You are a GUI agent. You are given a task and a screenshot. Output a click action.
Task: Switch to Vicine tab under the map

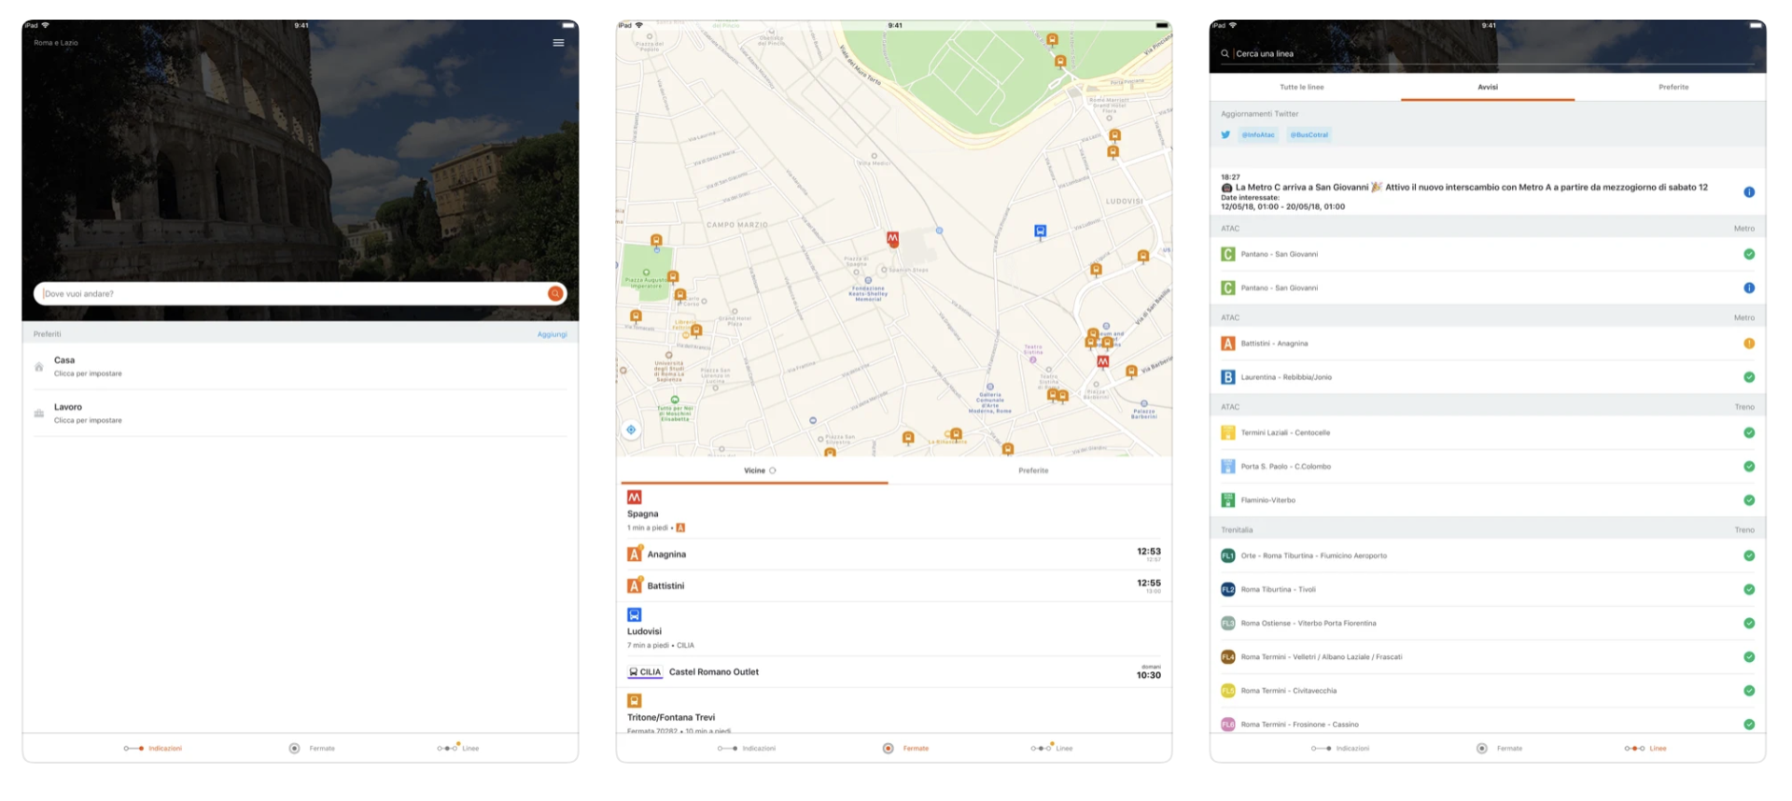click(x=754, y=471)
